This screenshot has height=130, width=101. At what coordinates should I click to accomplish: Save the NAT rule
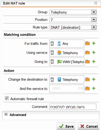click(66, 126)
